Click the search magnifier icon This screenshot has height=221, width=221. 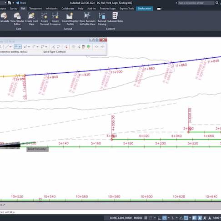click(217, 3)
